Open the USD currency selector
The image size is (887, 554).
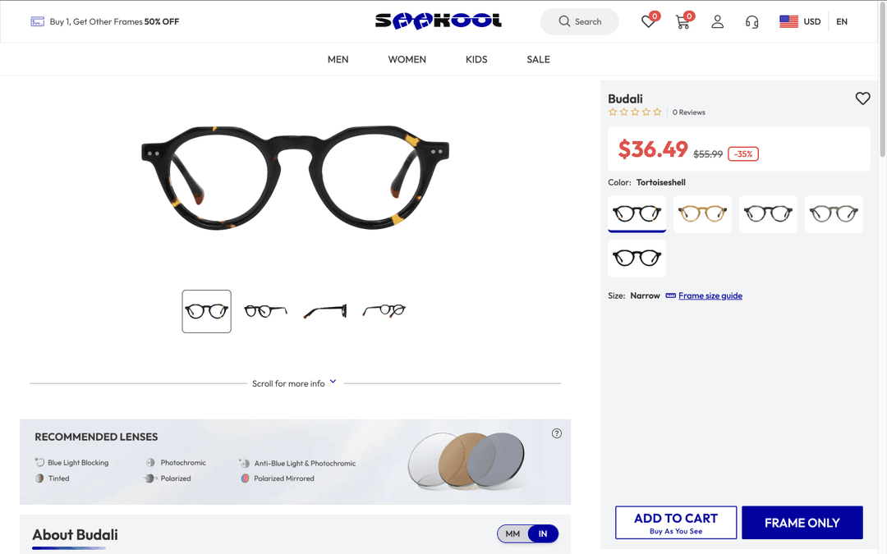[800, 21]
